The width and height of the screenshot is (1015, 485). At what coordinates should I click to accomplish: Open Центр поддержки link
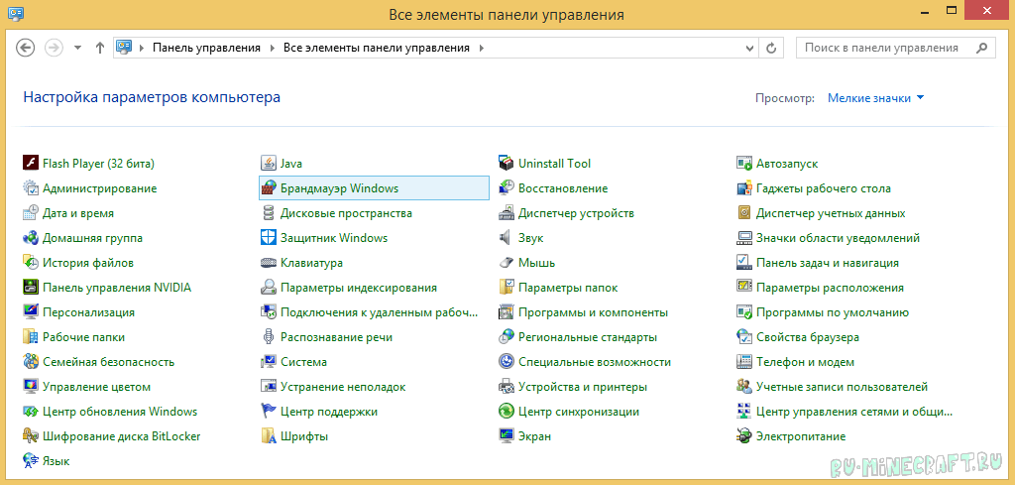pyautogui.click(x=329, y=412)
